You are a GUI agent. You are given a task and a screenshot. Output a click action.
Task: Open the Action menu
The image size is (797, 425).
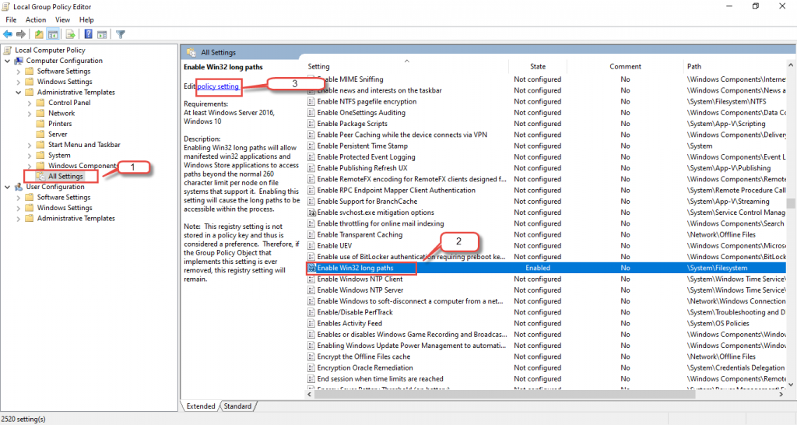coord(36,19)
